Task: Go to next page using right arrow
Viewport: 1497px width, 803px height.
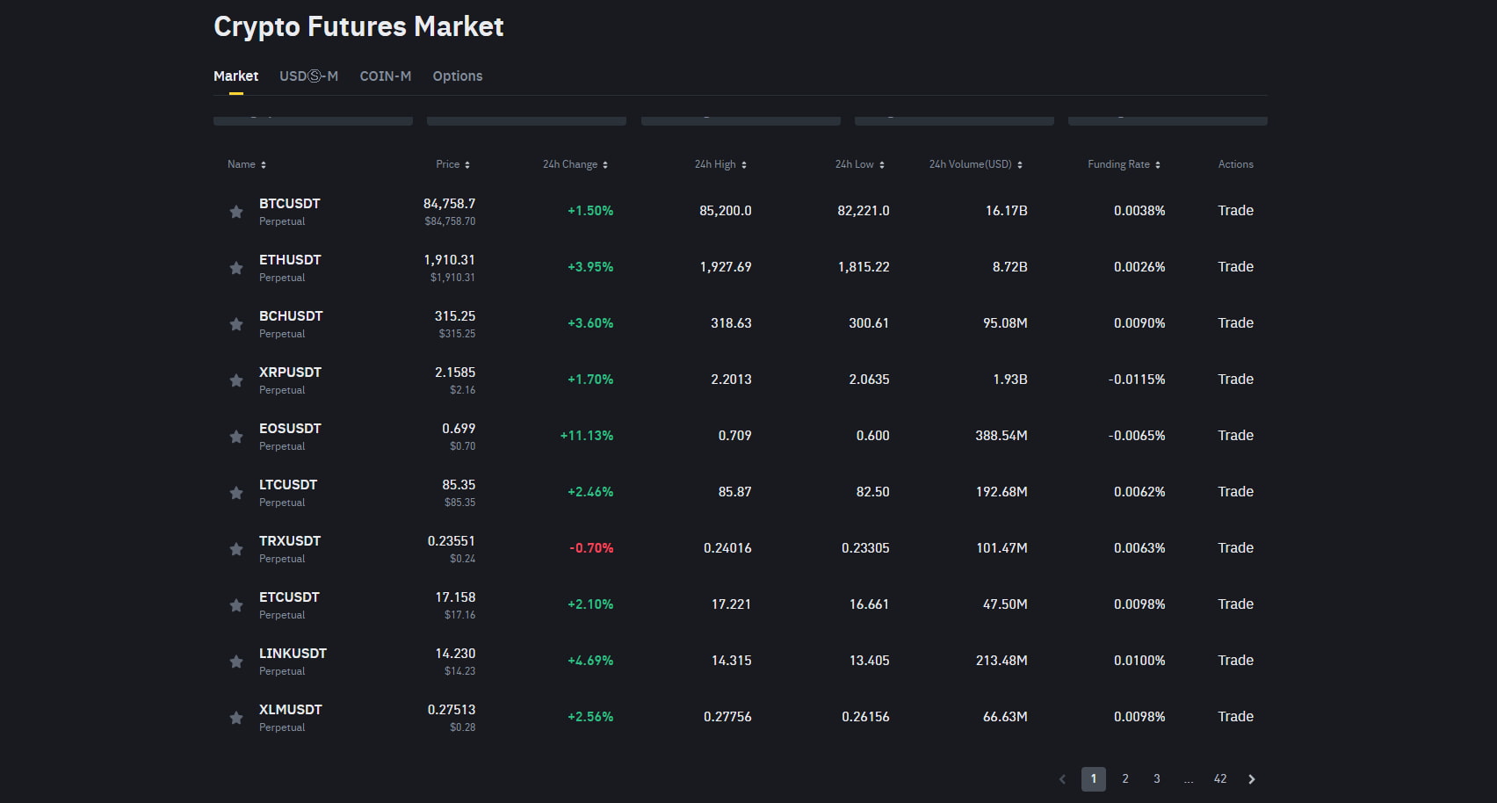Action: coord(1252,779)
